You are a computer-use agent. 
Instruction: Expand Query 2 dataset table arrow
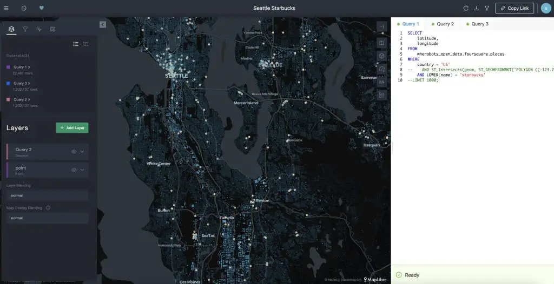29,99
